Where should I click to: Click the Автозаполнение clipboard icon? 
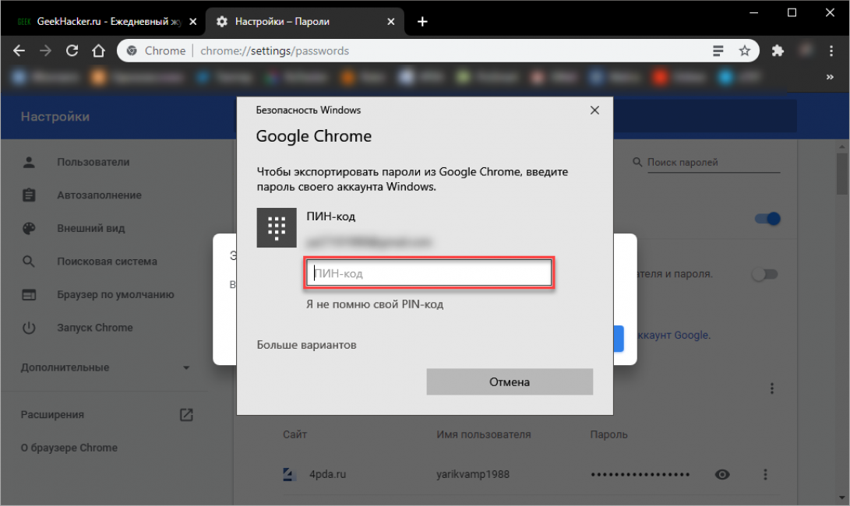[29, 195]
